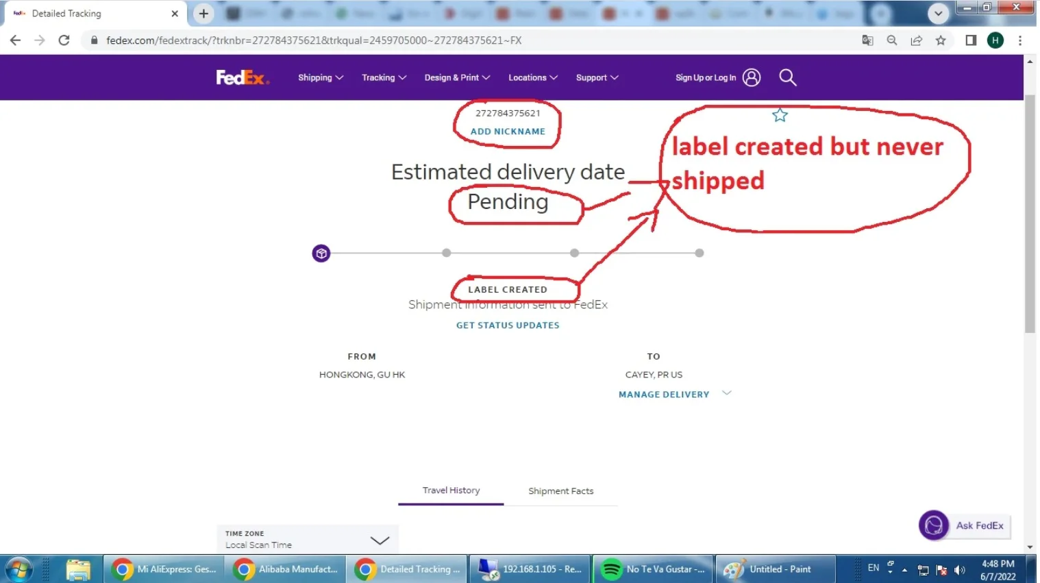Screen dimensions: 1040x583
Task: Click GET STATUS UPDATES
Action: [508, 325]
